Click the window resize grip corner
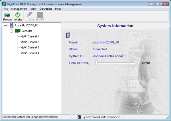The width and height of the screenshot is (171, 121). pos(167,117)
